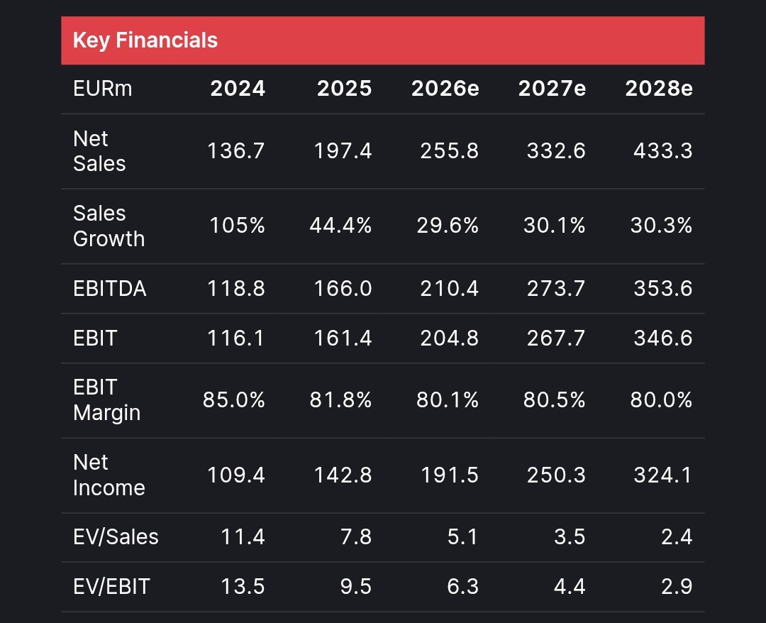766x623 pixels.
Task: Click the 433.3 Net Sales value
Action: pos(663,151)
